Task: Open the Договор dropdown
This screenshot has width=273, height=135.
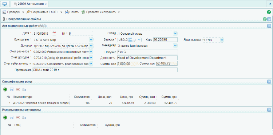Action: point(91,46)
